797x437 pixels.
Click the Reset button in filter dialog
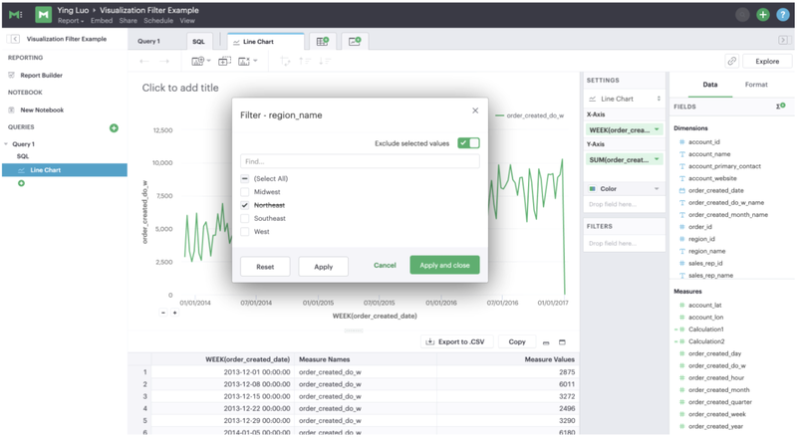tap(265, 266)
